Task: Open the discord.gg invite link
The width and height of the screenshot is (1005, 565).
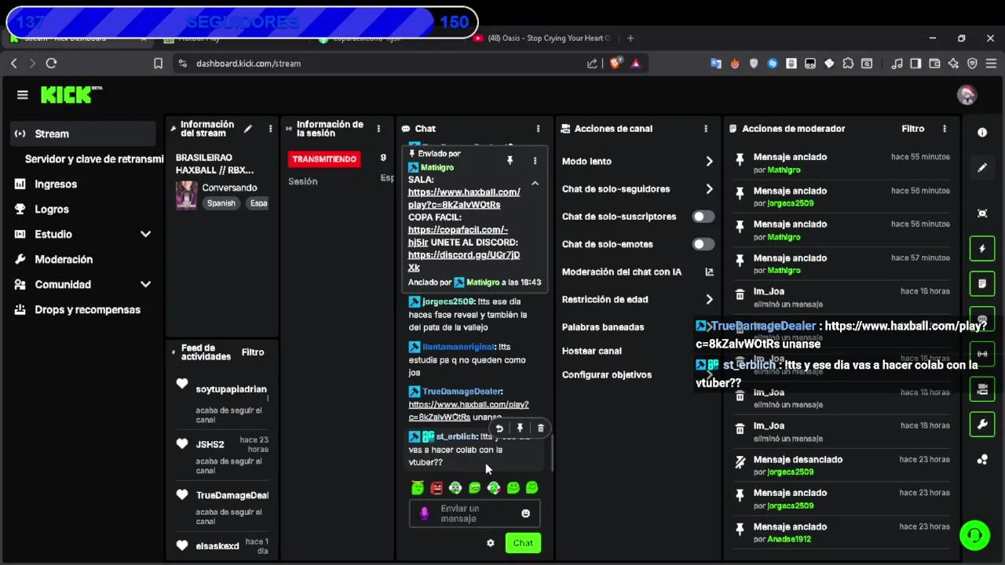Action: [x=464, y=261]
